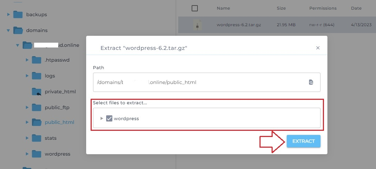The width and height of the screenshot is (376, 169).
Task: Click the wordpress folder icon in tree
Action: tap(37, 154)
